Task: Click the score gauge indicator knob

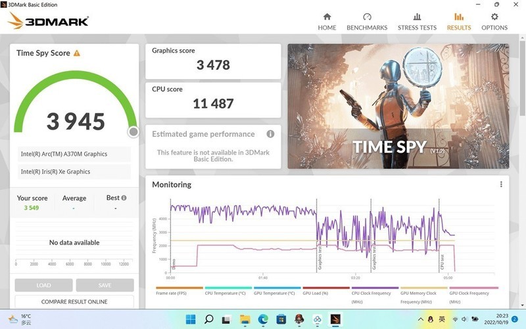Action: click(x=133, y=132)
